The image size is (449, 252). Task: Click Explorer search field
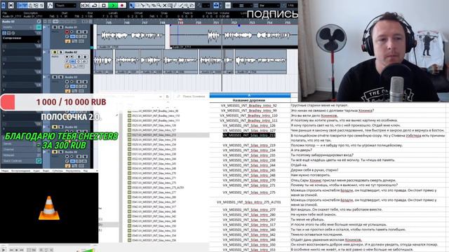click(x=192, y=97)
